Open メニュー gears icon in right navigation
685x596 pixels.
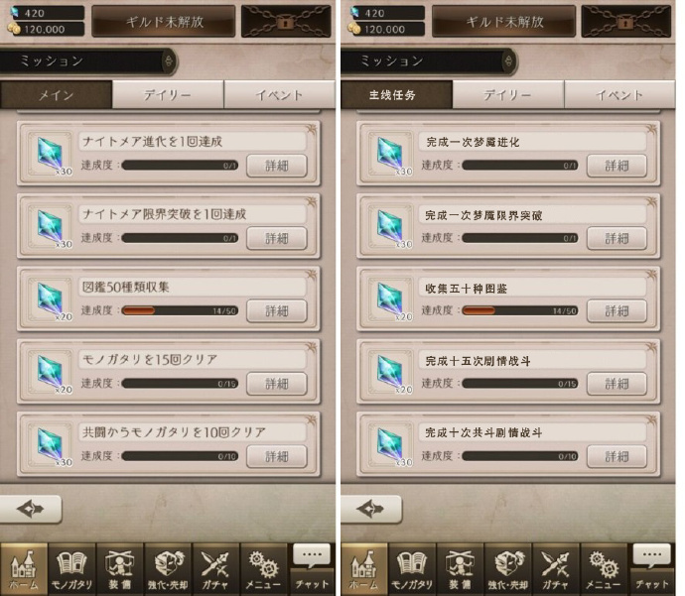point(604,569)
